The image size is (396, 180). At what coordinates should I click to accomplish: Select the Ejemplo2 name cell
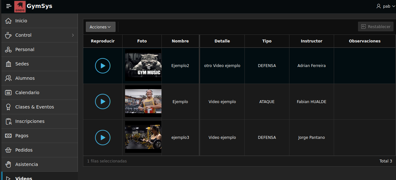tap(180, 66)
